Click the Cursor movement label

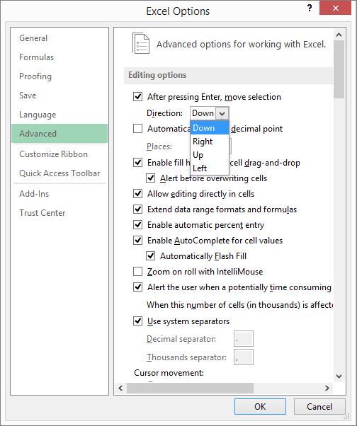169,373
